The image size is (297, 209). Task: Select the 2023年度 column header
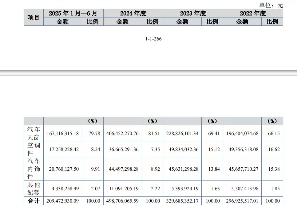193,13
